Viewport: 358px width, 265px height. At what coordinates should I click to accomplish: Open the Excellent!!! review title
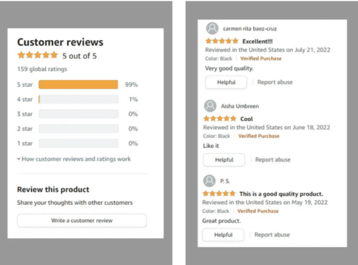tap(258, 42)
